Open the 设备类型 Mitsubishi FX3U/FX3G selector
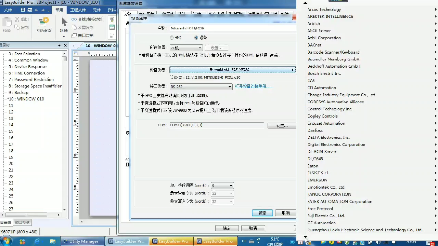The image size is (438, 246). 233,70
